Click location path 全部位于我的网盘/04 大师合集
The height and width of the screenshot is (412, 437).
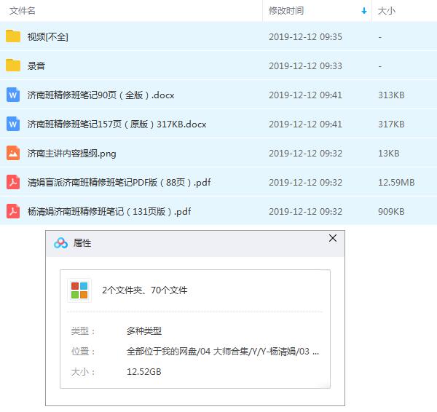point(222,352)
